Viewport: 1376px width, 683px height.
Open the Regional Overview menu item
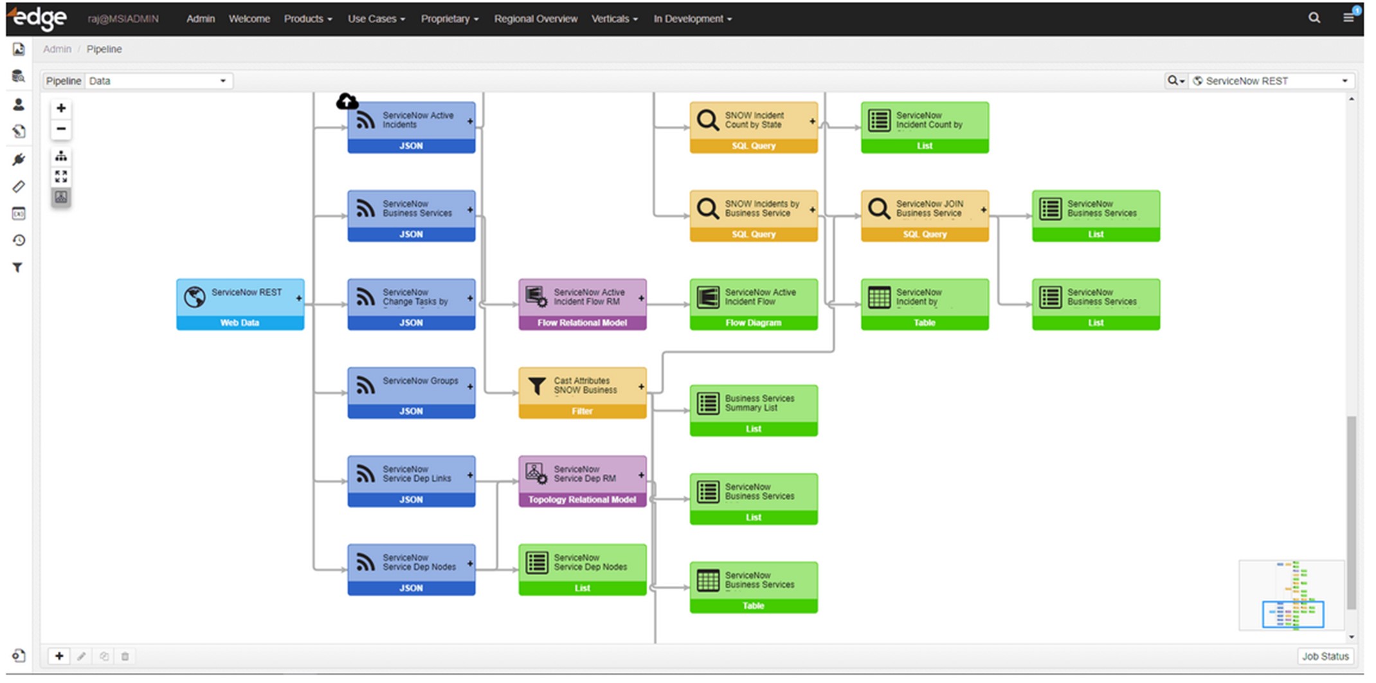(536, 19)
